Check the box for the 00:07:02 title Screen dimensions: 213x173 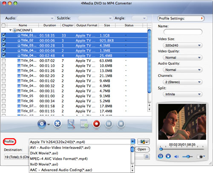(x=4, y=61)
